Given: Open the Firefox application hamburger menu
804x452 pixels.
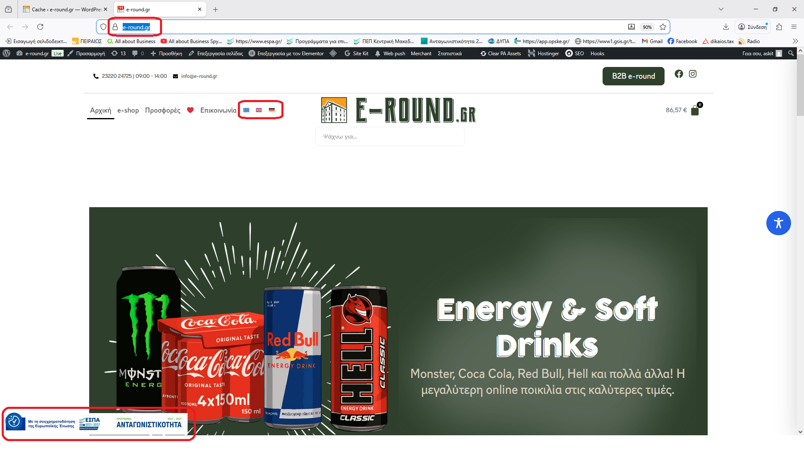Looking at the screenshot, I should pyautogui.click(x=794, y=27).
